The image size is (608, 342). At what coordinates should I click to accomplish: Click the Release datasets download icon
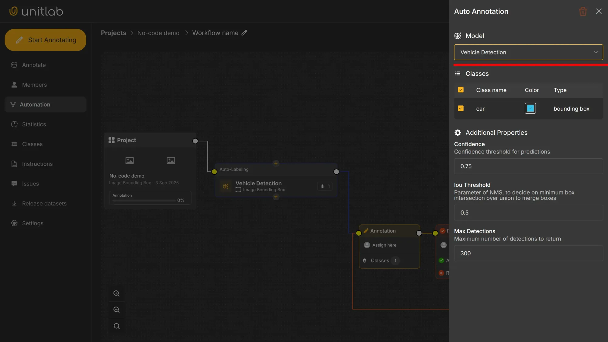14,203
